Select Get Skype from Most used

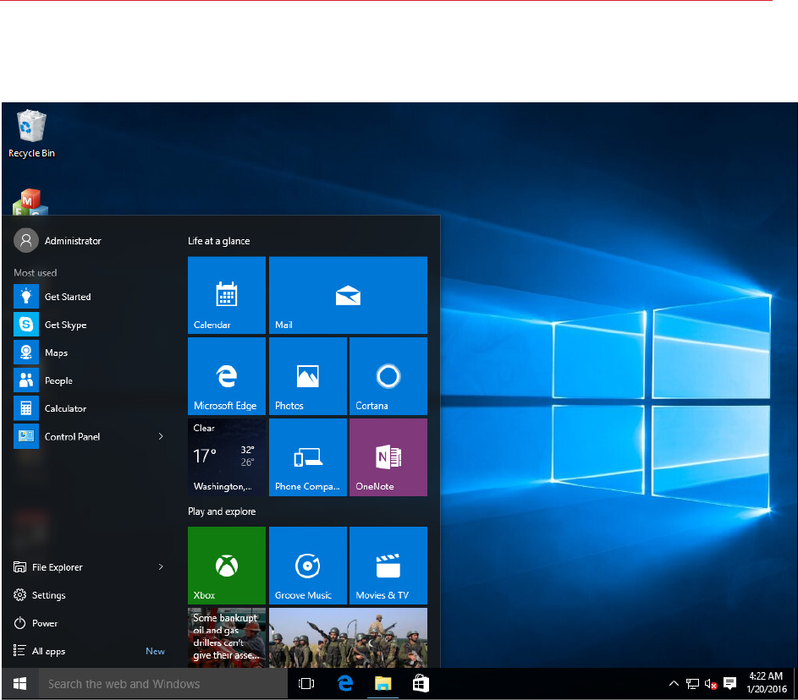[x=65, y=325]
